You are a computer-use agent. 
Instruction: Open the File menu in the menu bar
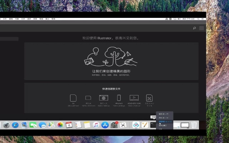point(5,19)
